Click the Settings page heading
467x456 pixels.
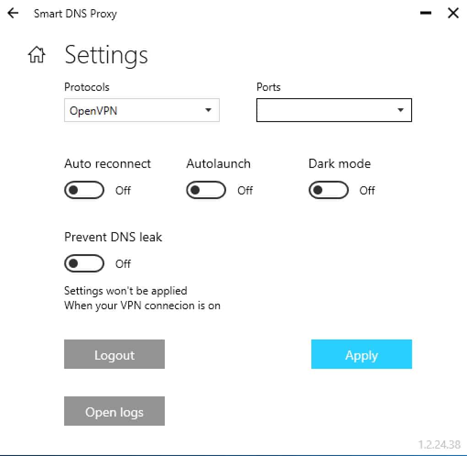pyautogui.click(x=106, y=55)
